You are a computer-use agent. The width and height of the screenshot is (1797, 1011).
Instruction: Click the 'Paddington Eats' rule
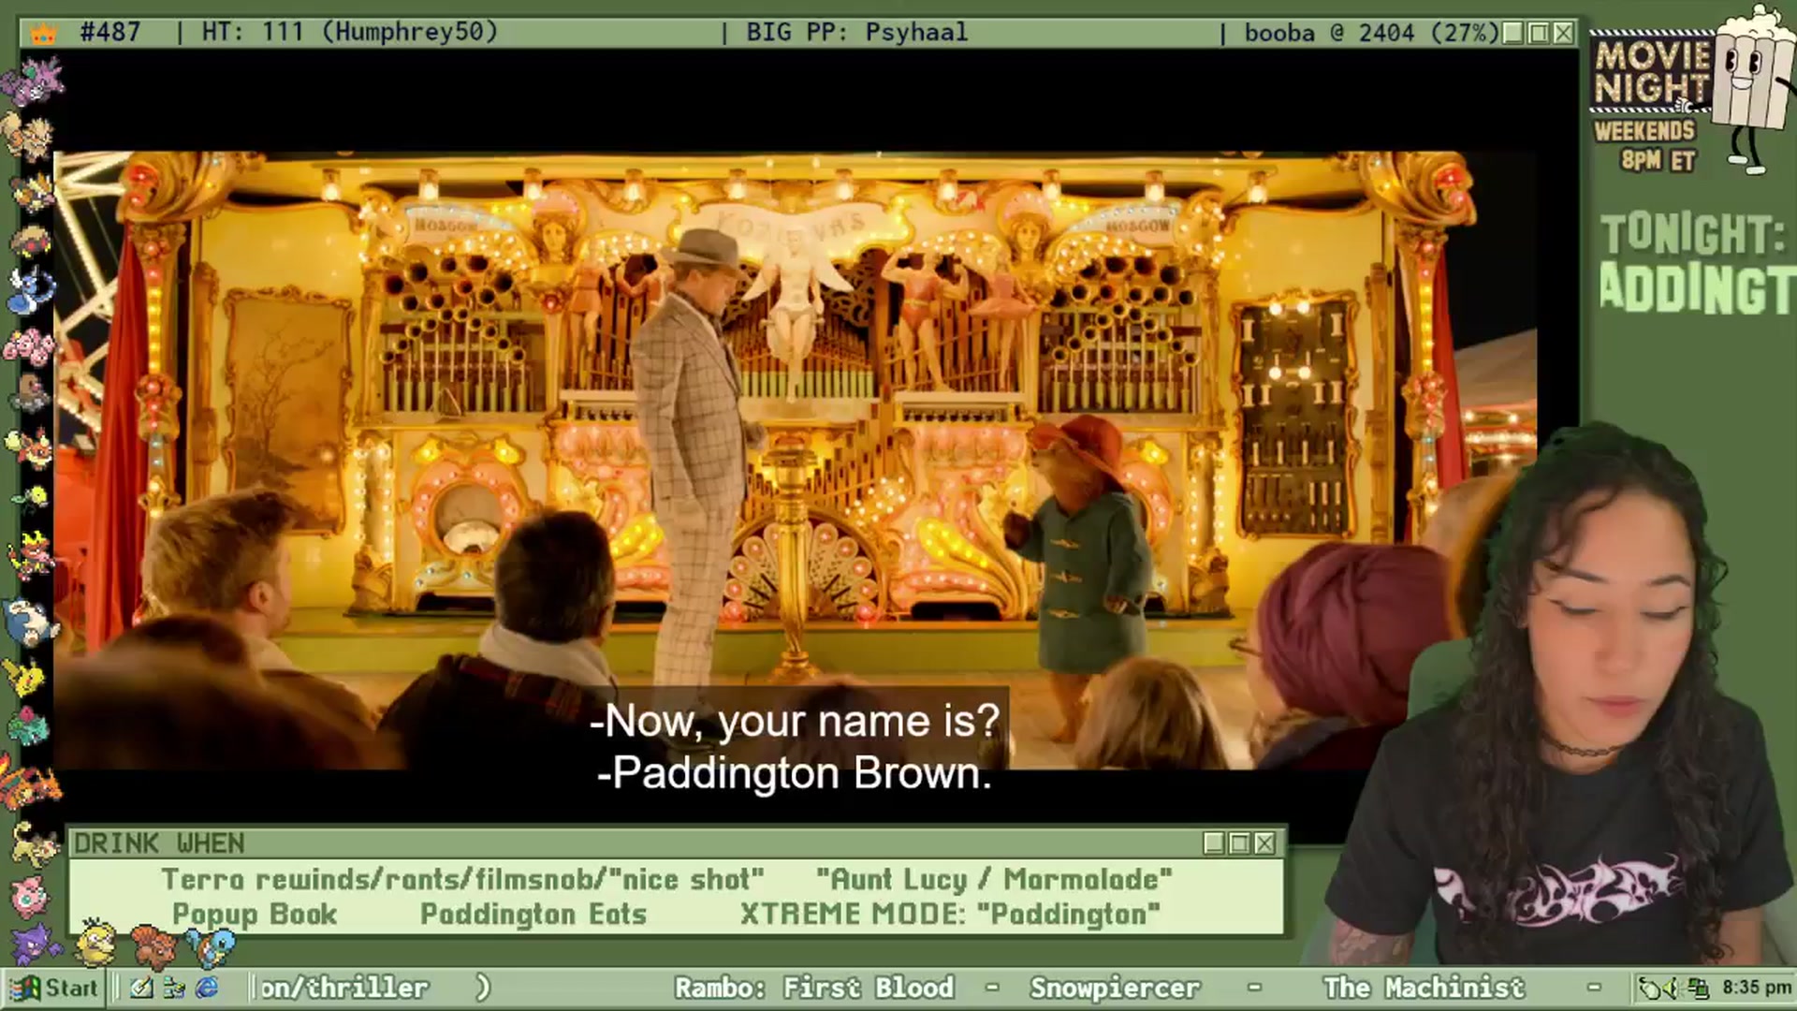point(533,915)
